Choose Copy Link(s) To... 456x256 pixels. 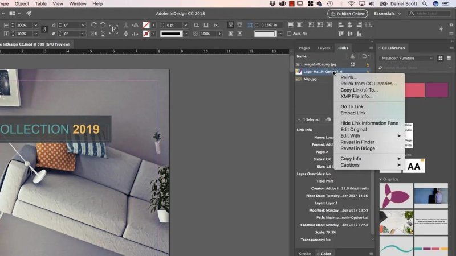click(359, 90)
